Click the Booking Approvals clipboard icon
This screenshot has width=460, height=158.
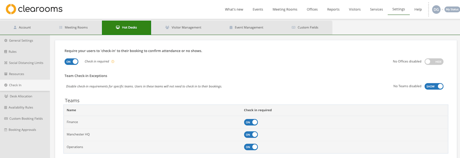[5, 130]
